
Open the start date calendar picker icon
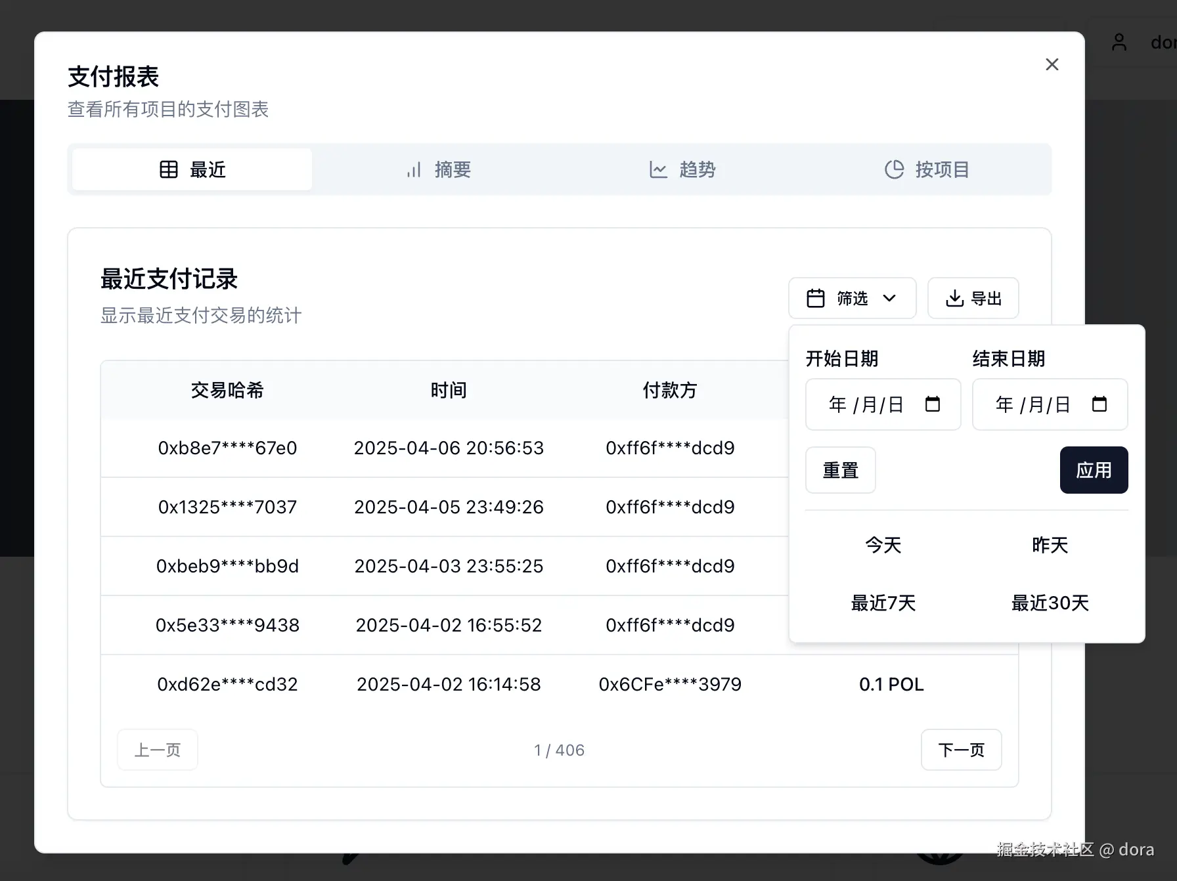tap(933, 404)
